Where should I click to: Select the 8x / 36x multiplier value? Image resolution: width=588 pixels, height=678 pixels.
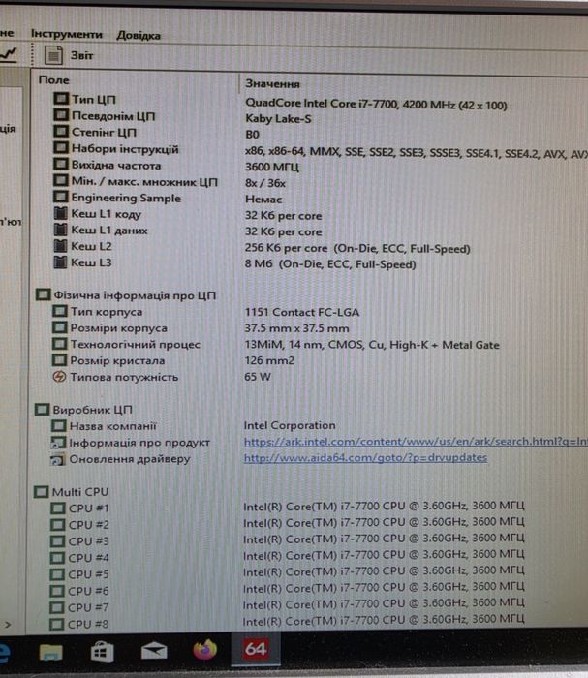point(265,183)
